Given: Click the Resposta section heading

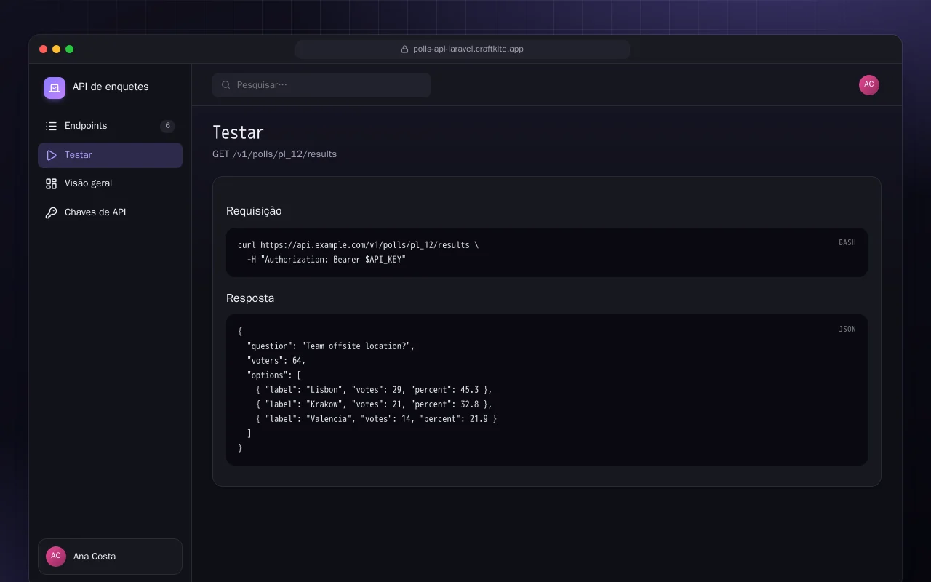Looking at the screenshot, I should (x=250, y=298).
